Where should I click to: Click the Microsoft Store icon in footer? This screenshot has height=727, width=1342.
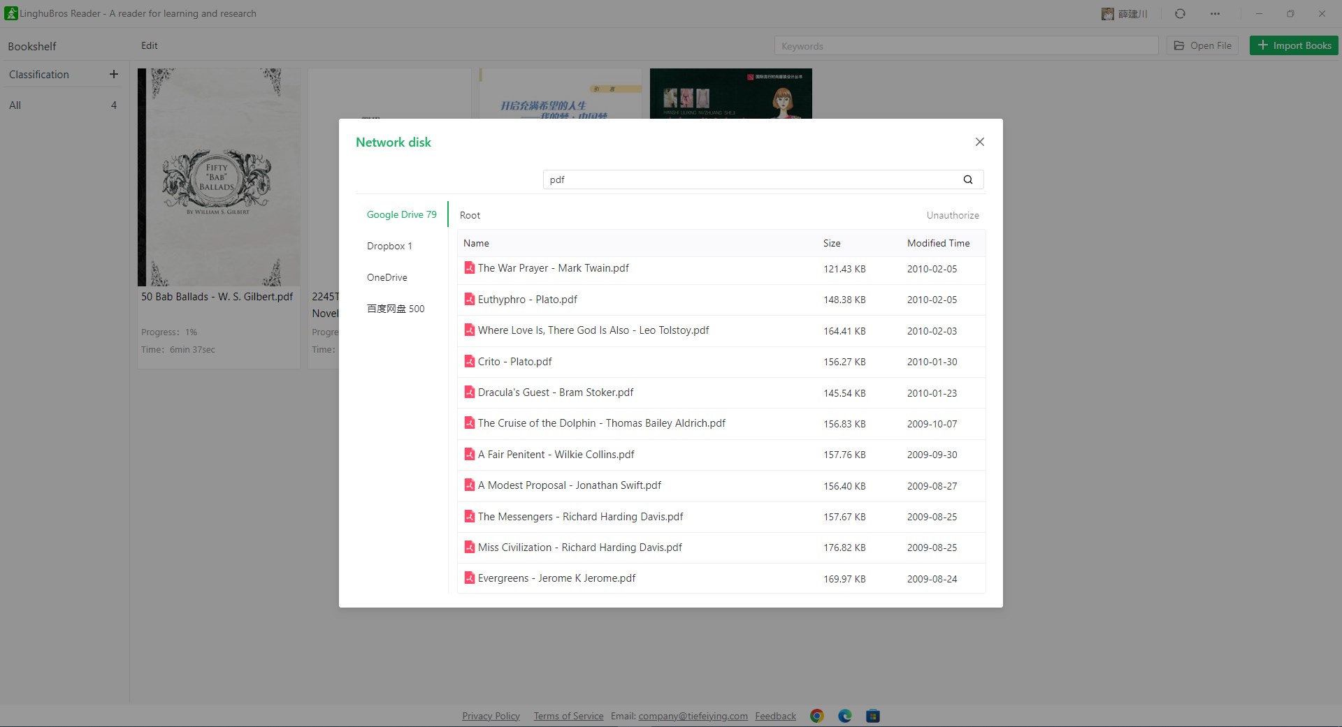[873, 716]
